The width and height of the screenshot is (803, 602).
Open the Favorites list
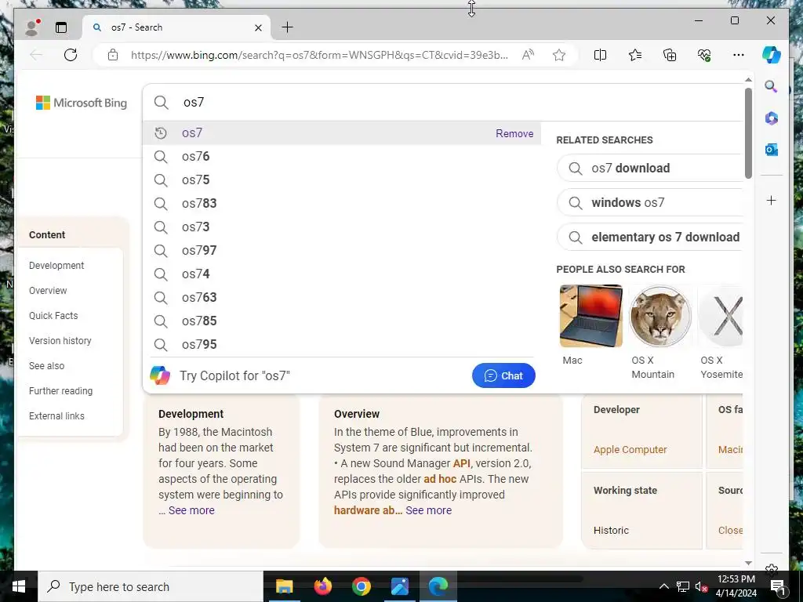pos(634,55)
